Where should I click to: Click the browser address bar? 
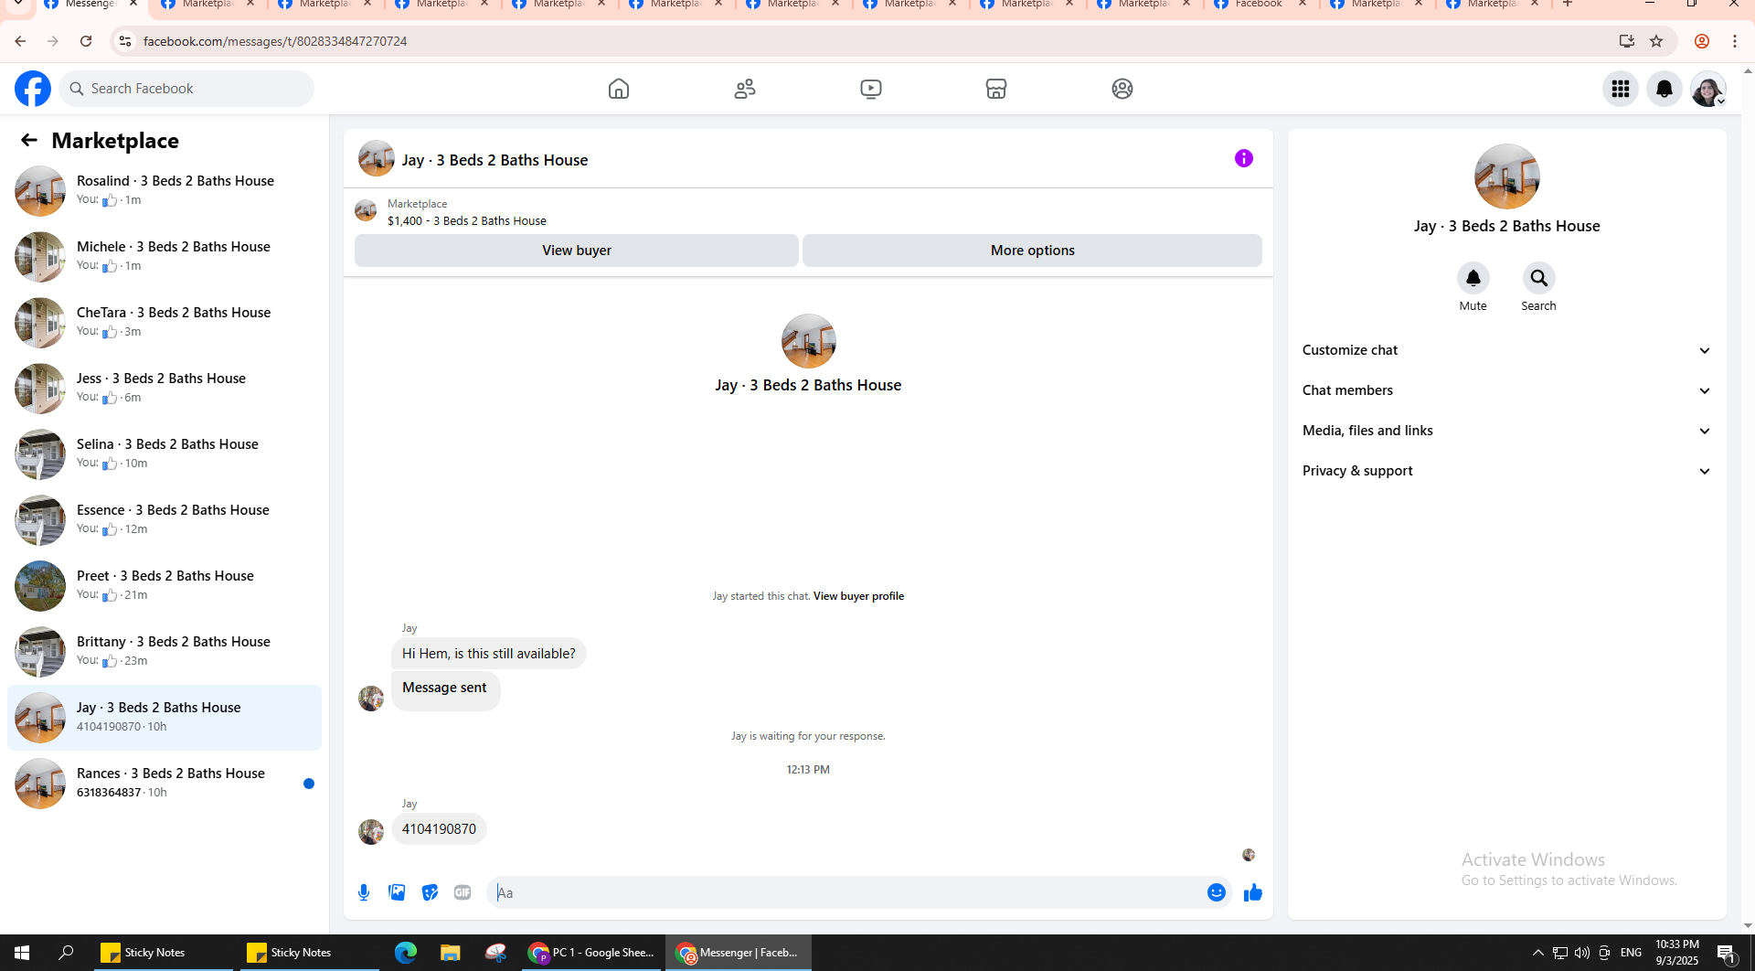[x=868, y=41]
